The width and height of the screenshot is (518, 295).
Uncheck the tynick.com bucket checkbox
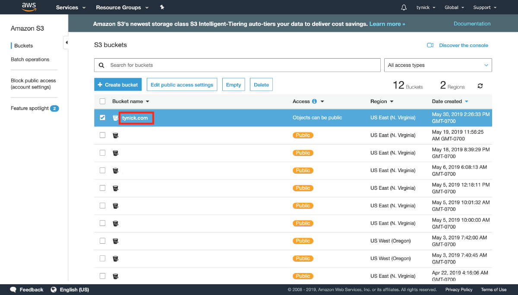[102, 117]
